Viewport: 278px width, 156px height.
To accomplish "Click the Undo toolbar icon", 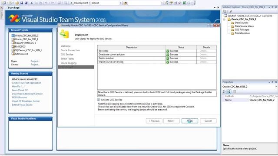I will click(x=46, y=3).
